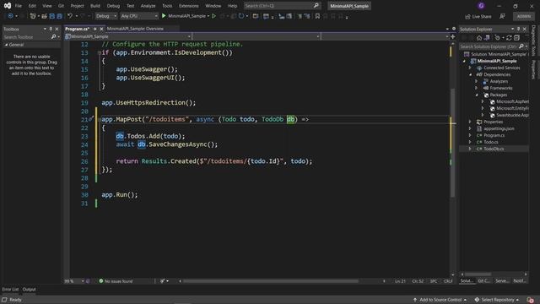Click the feedback icon next to Live Share
Viewport: 540px width, 304px height.
(502, 16)
